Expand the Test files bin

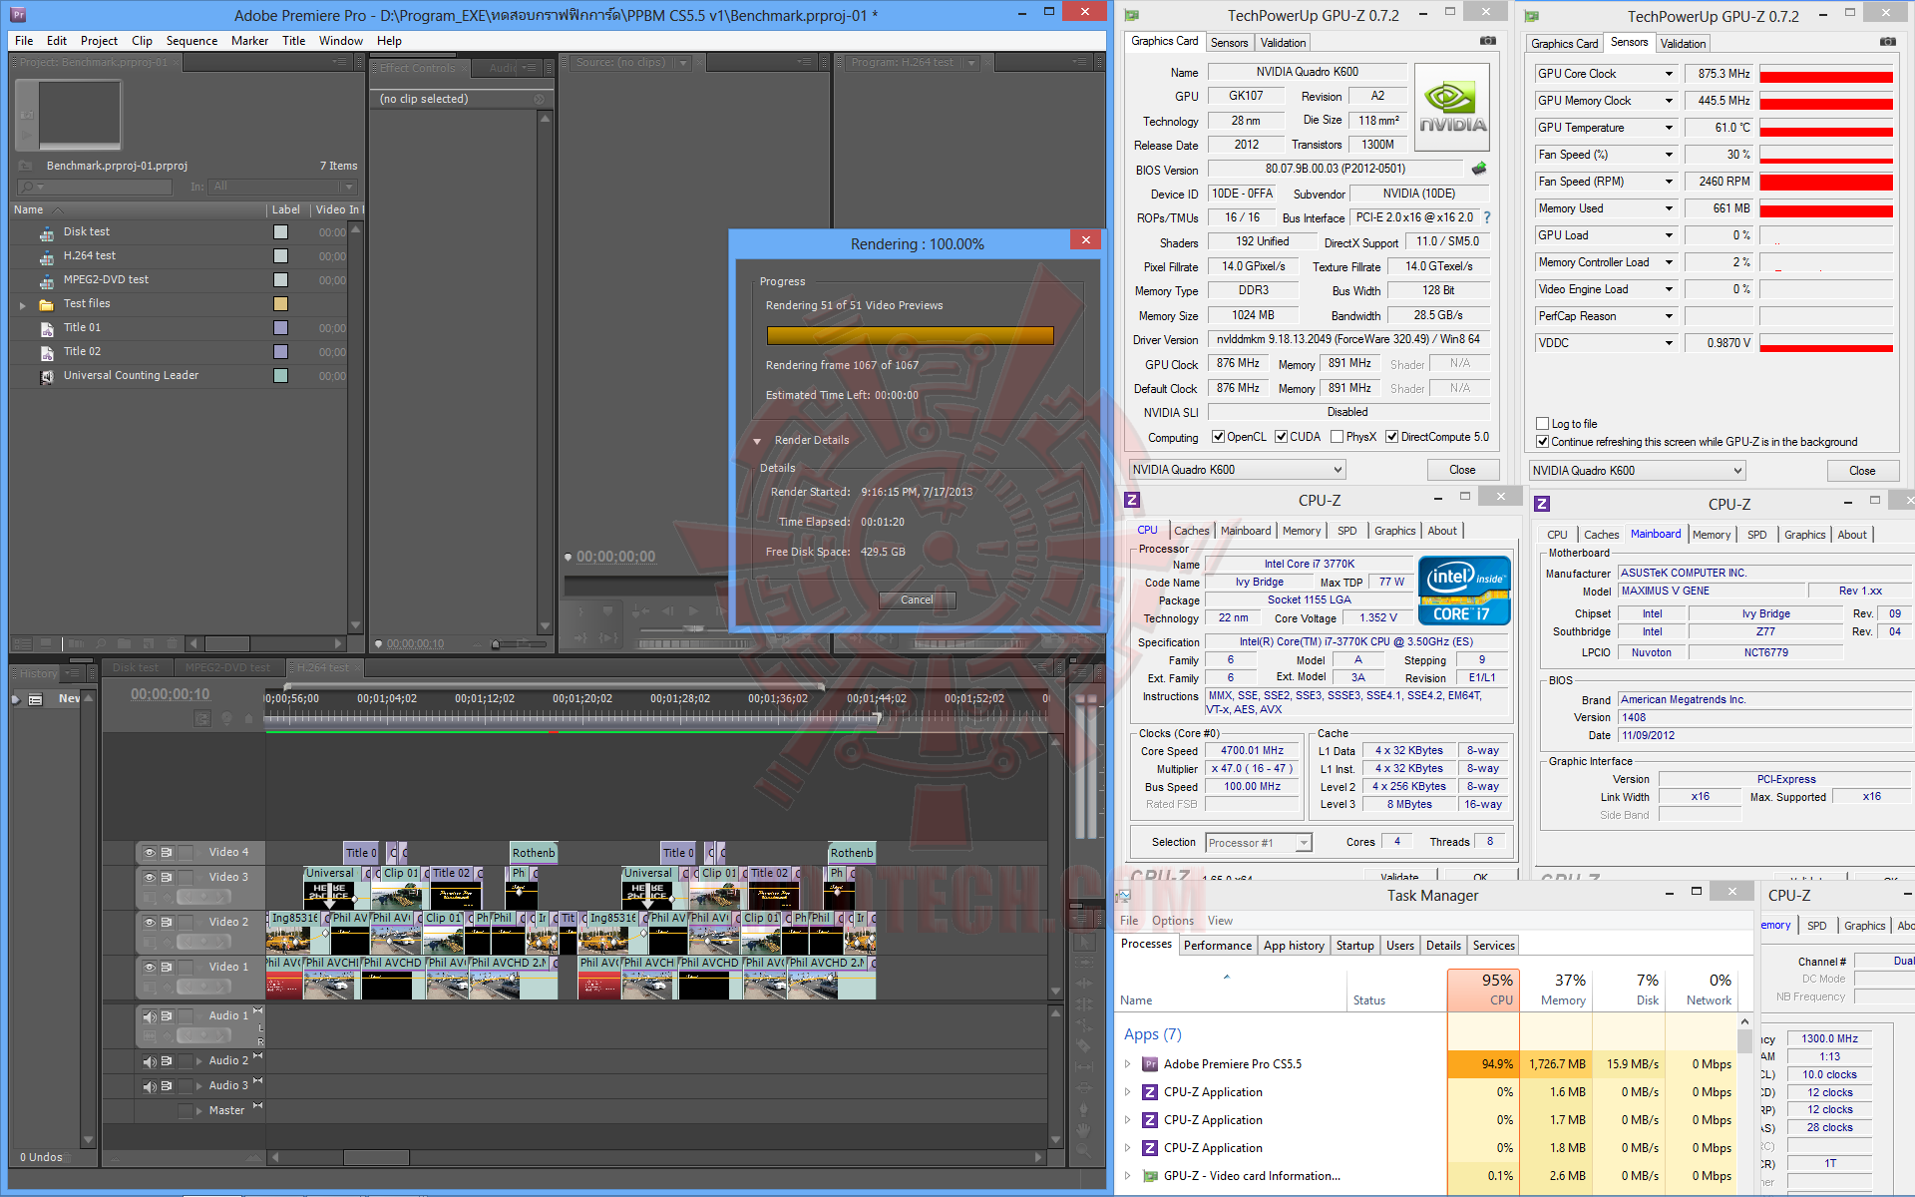(x=22, y=305)
